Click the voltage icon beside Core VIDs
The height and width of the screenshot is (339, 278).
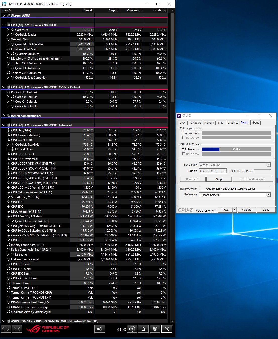[x=13, y=30]
